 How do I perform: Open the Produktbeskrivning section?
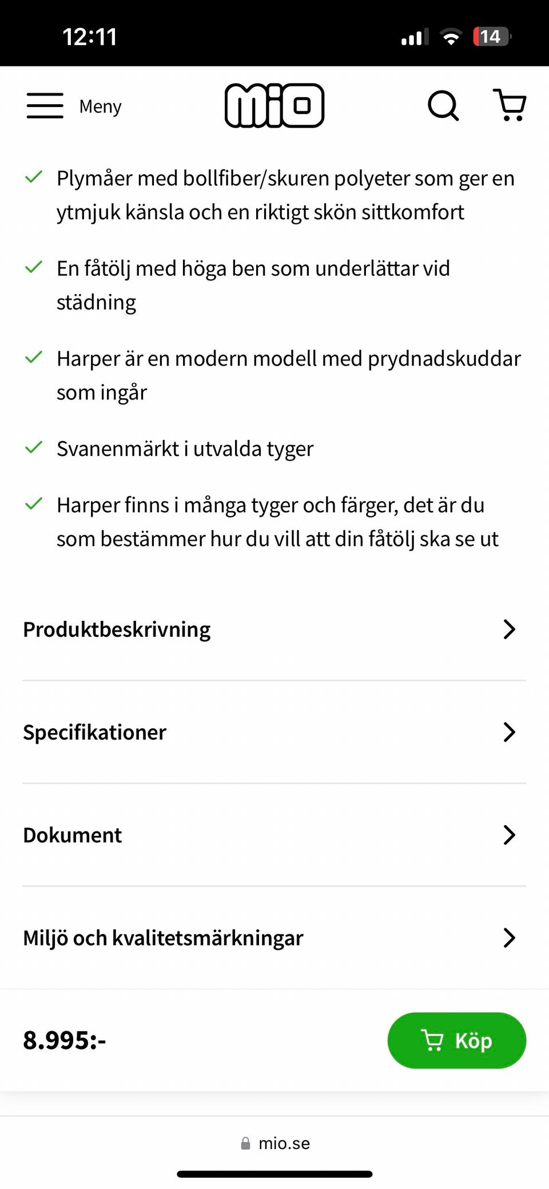[x=117, y=629]
